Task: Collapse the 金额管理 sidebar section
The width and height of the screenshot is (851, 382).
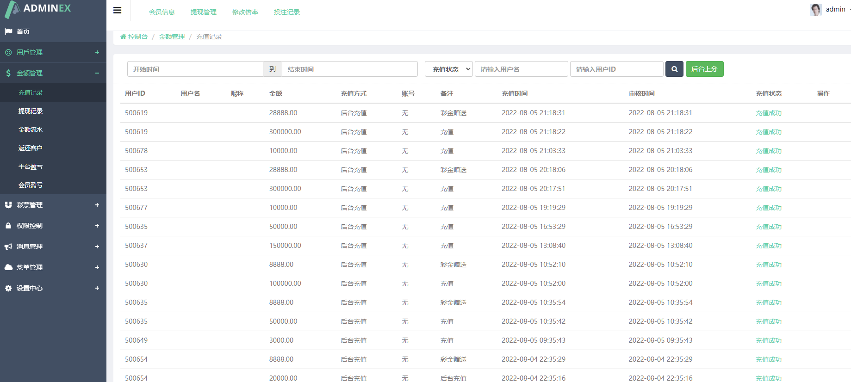Action: pyautogui.click(x=97, y=73)
